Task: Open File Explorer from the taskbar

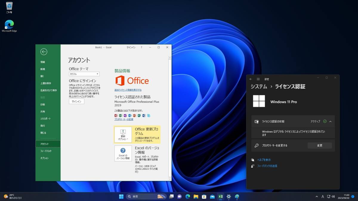Action: pyautogui.click(x=196, y=197)
